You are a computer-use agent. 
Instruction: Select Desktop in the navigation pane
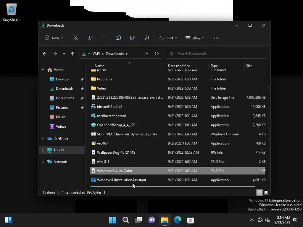62,79
